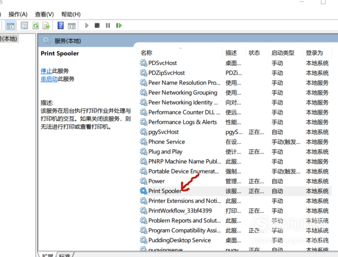Select the Problem Reports and Solut... service
338x257 pixels.
[185, 220]
